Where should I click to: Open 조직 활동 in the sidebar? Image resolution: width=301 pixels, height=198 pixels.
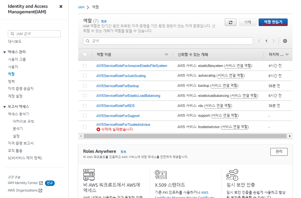15,151
